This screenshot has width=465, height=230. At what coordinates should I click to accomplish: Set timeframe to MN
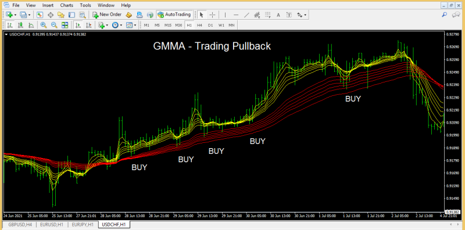[x=231, y=26]
